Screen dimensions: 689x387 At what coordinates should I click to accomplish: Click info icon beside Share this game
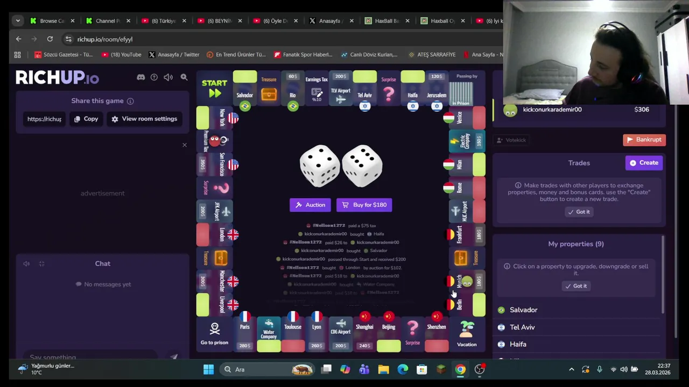click(x=130, y=101)
